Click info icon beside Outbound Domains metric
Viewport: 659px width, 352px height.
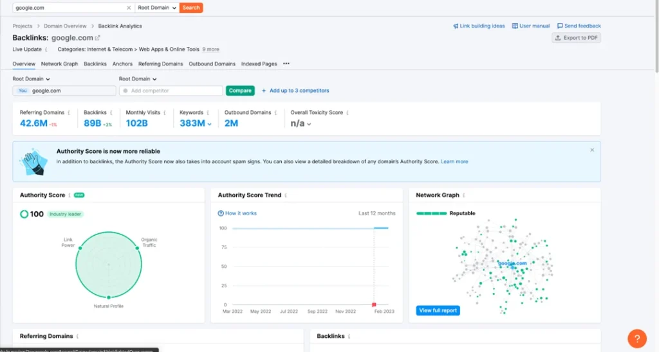(275, 112)
